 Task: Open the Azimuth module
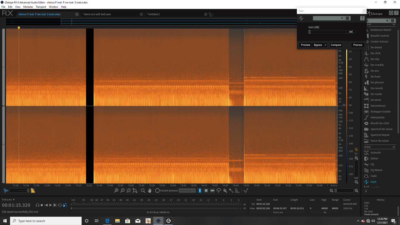[x=376, y=152]
